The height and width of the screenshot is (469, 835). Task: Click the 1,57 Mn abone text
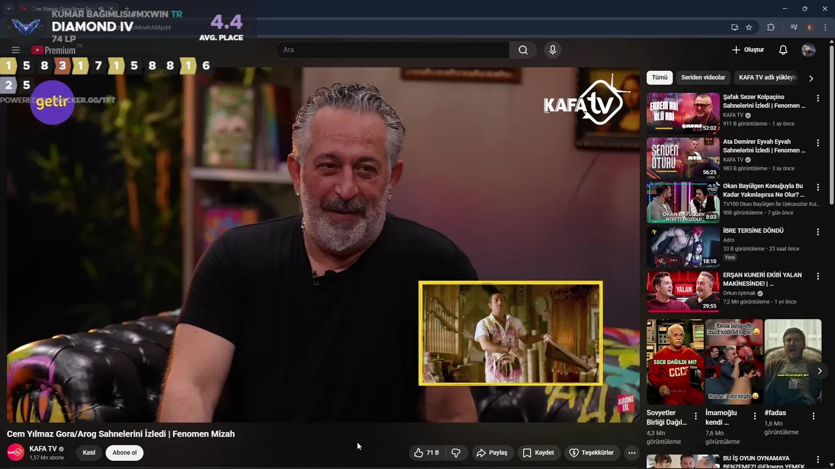point(46,458)
